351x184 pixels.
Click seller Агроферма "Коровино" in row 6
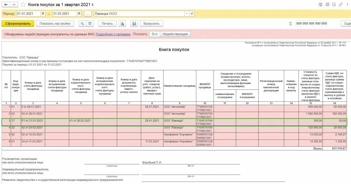pyautogui.click(x=180, y=143)
